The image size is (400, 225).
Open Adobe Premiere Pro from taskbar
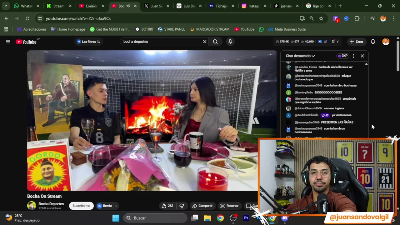(246, 218)
